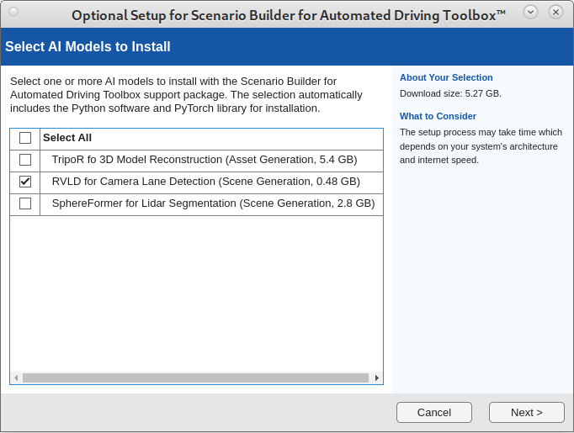Proceed with the Next > button

526,412
